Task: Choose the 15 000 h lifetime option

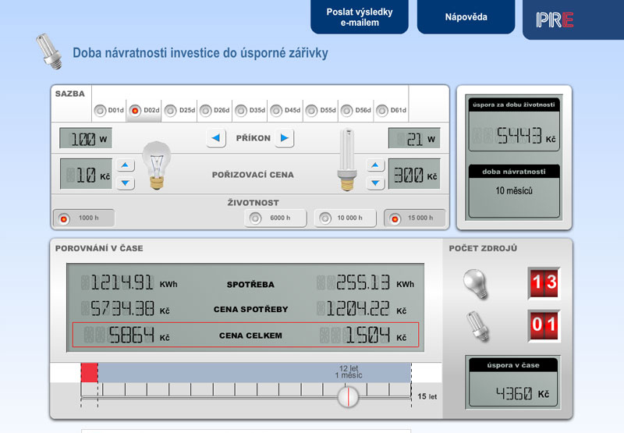Action: [415, 218]
